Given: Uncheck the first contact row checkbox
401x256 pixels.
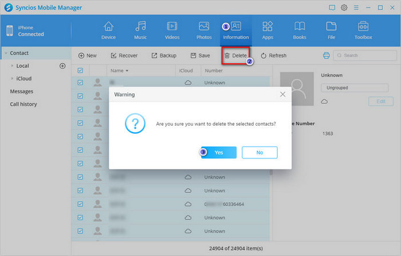Looking at the screenshot, I should 80,83.
